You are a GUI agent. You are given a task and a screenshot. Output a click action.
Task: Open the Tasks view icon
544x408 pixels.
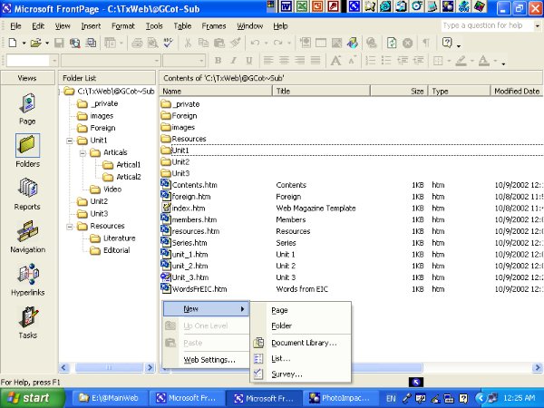(27, 316)
